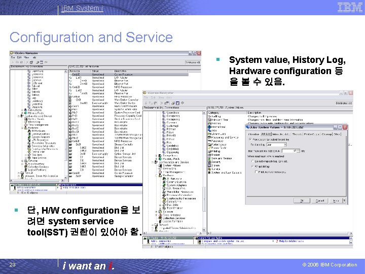This screenshot has width=365, height=274.
Task: Select the Jobs category icon
Action: (x=209, y=130)
